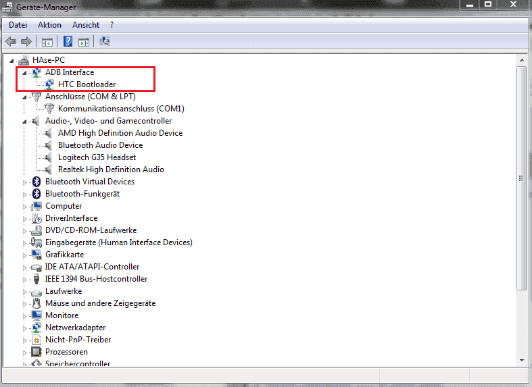Expand the Computer node
This screenshot has height=387, width=532.
click(x=24, y=207)
